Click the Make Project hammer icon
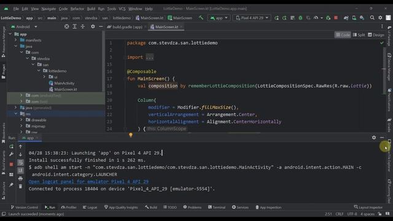 [x=201, y=18]
